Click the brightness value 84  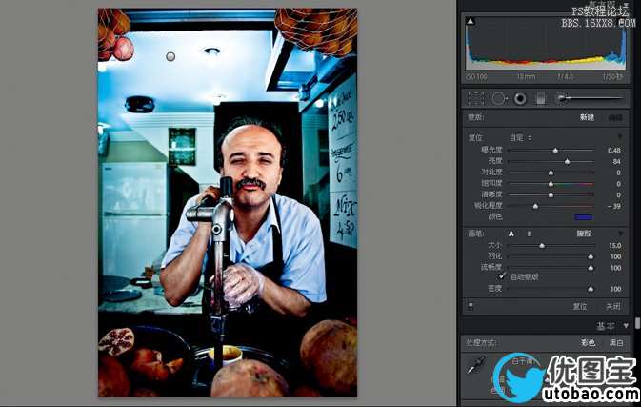pyautogui.click(x=617, y=162)
